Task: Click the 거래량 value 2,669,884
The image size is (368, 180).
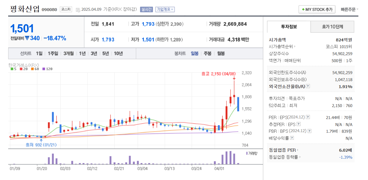Action: tap(235, 24)
